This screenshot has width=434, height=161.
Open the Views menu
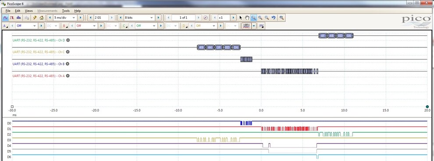point(29,11)
